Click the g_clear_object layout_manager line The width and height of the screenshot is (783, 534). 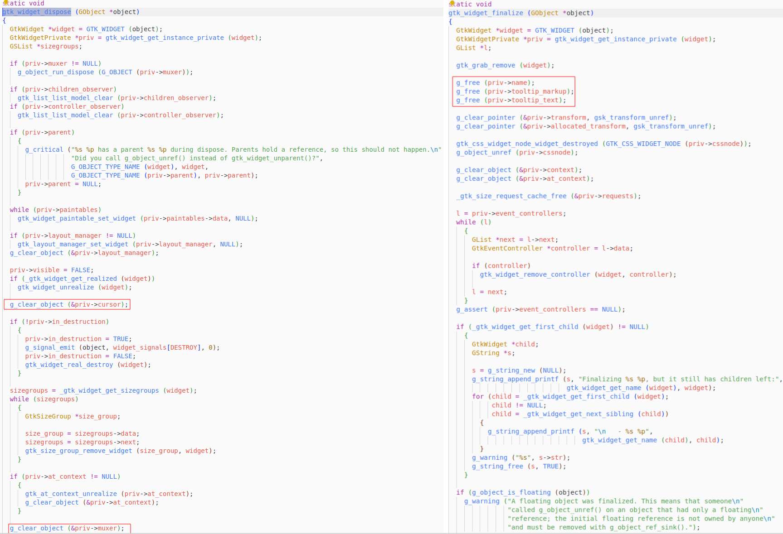click(84, 253)
